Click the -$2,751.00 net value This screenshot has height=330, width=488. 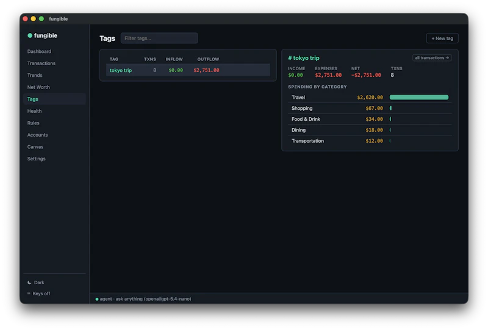click(x=366, y=75)
